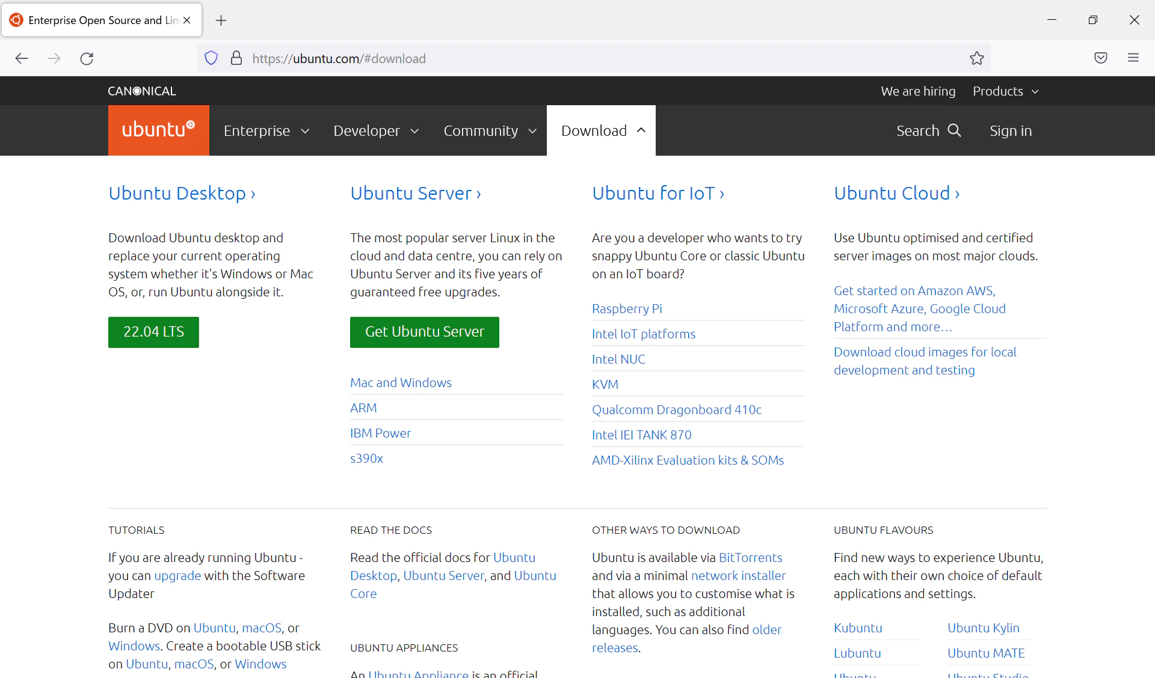Open the Intel NUC link
Viewport: 1155px width, 678px height.
pyautogui.click(x=618, y=359)
